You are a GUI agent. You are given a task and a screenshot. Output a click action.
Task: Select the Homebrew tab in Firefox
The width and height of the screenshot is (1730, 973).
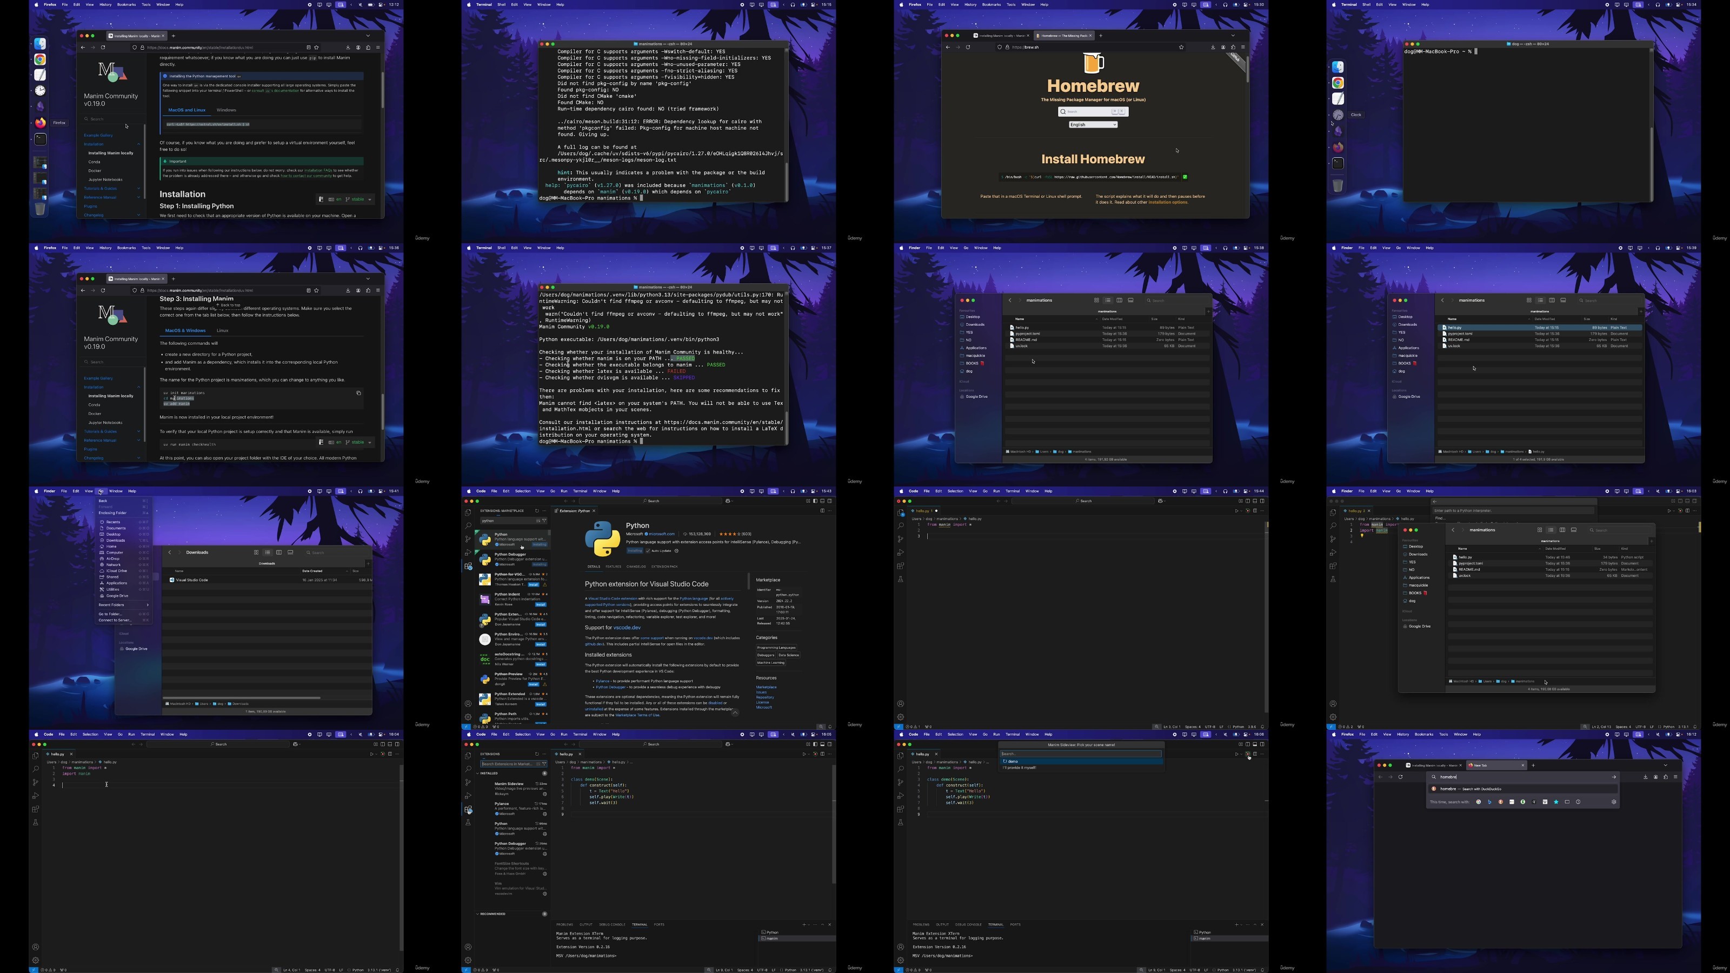[x=1064, y=36]
